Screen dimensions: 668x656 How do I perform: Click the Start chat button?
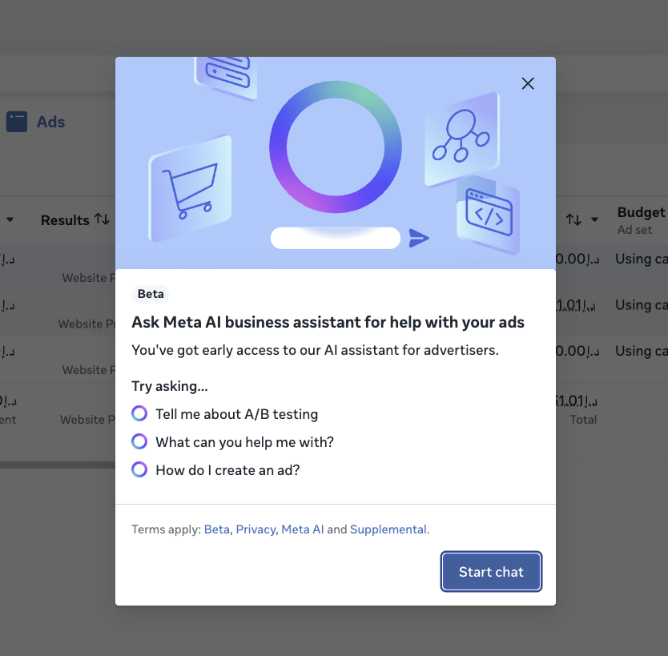point(491,572)
